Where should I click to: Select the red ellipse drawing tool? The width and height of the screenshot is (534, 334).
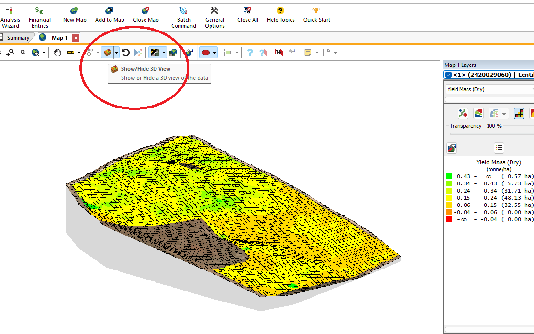[x=206, y=53]
